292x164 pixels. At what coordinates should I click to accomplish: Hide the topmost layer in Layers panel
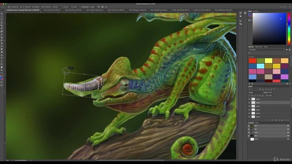pos(250,99)
